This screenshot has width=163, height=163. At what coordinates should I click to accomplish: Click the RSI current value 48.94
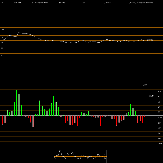point(150,40)
